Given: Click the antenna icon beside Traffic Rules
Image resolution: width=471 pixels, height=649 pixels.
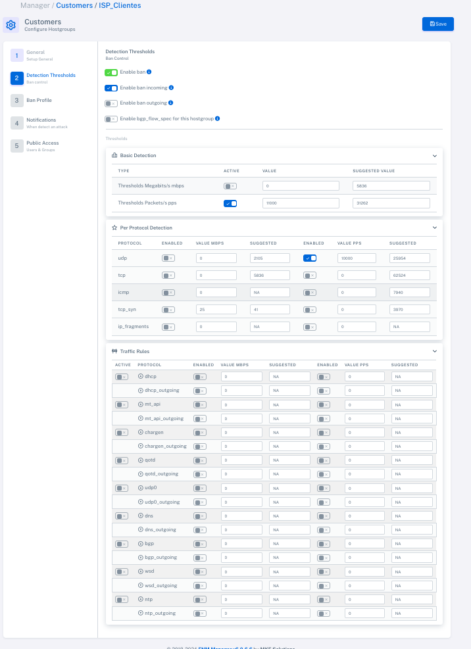Looking at the screenshot, I should tap(114, 350).
